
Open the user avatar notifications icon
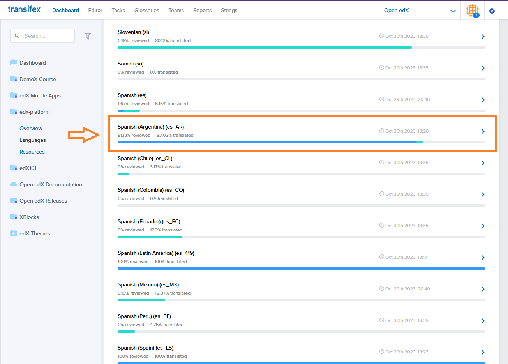point(472,10)
